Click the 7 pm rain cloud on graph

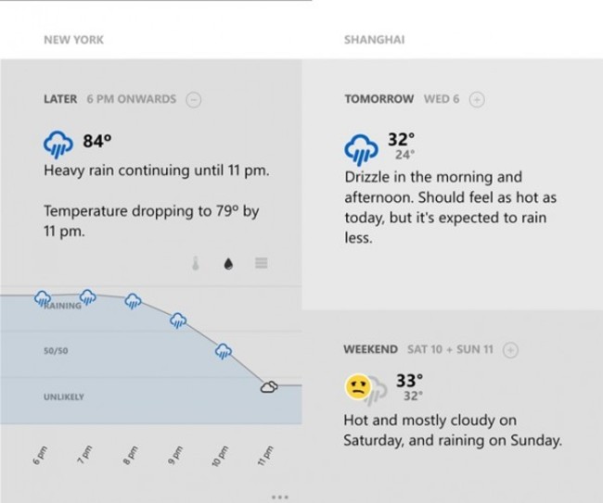[x=88, y=296]
